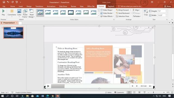
Task: Open the Notes pane
Action: (x=108, y=92)
